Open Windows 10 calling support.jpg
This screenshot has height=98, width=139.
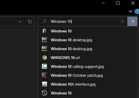tap(88, 66)
